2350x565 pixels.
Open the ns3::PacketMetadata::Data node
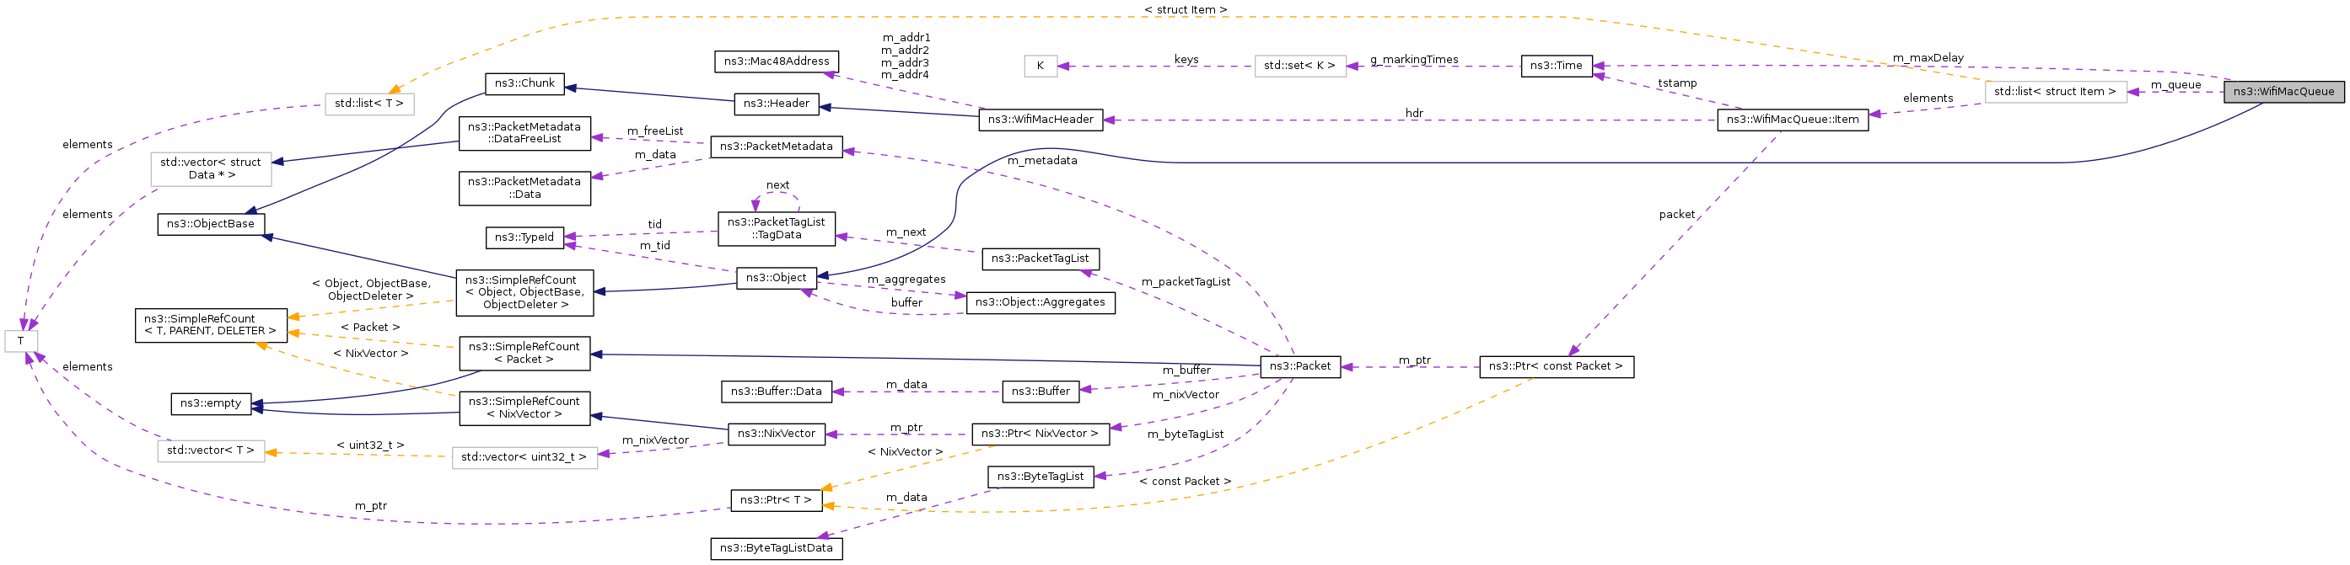click(524, 188)
